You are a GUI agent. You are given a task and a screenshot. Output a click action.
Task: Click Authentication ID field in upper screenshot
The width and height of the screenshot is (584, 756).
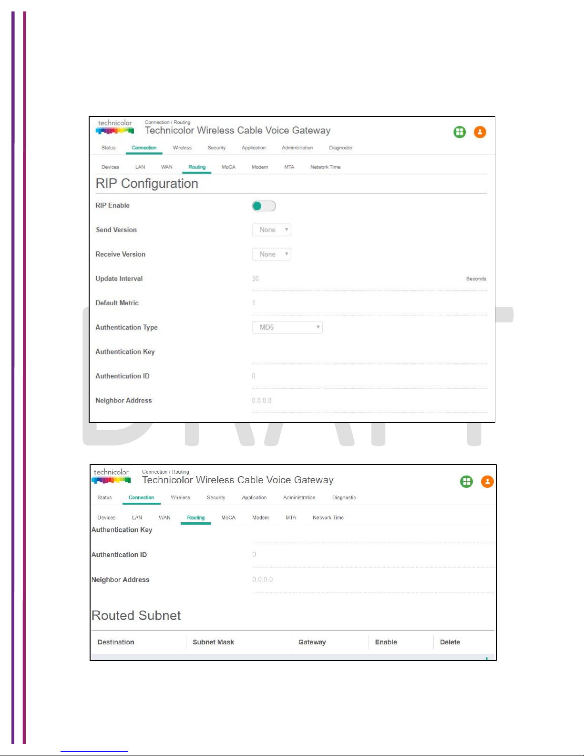click(369, 377)
